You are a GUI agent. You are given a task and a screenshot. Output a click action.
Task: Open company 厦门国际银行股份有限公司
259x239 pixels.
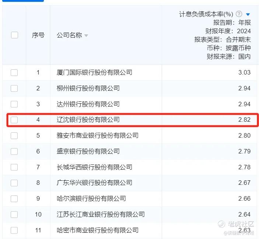(x=94, y=72)
